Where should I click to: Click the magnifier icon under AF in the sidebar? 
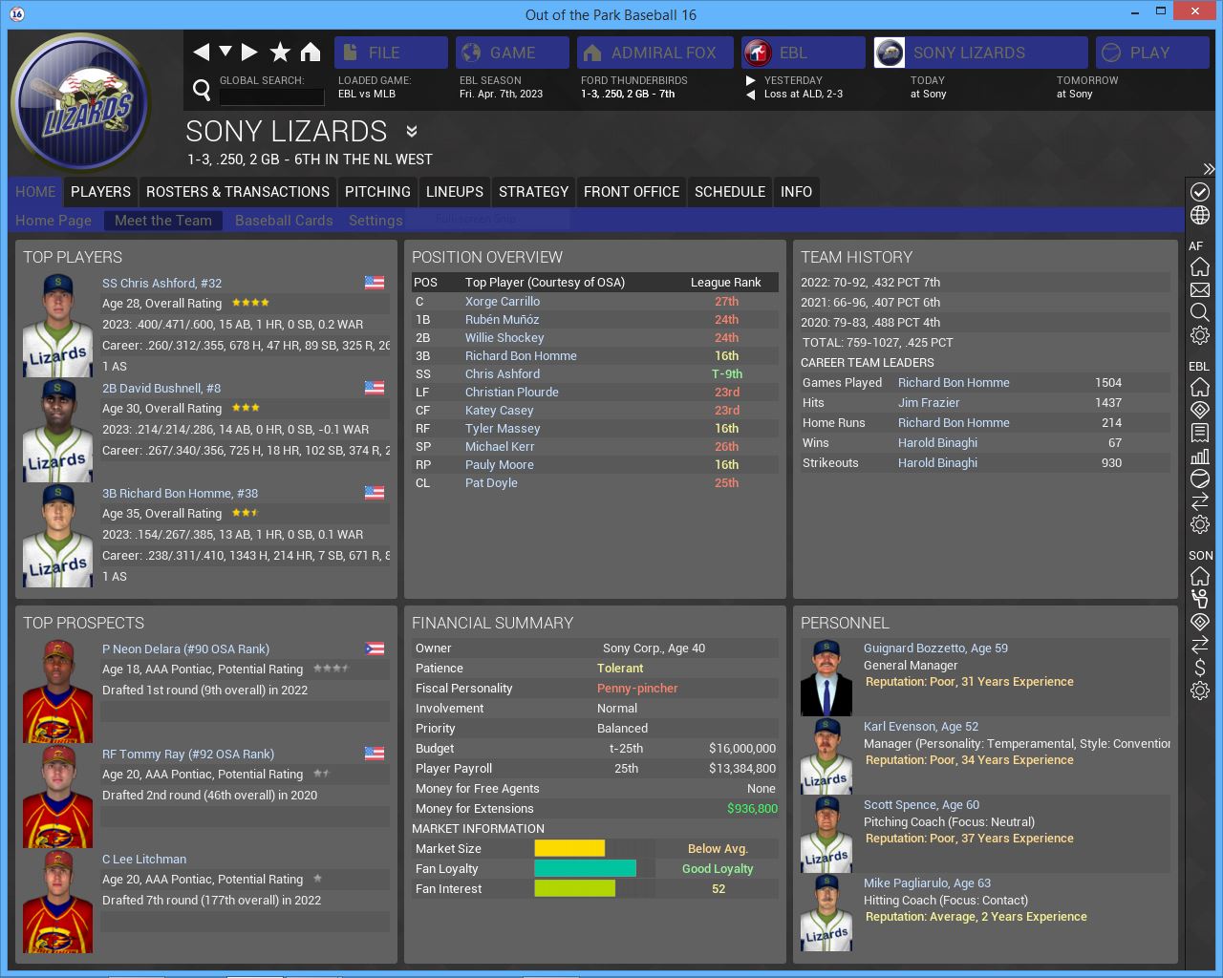point(1200,312)
